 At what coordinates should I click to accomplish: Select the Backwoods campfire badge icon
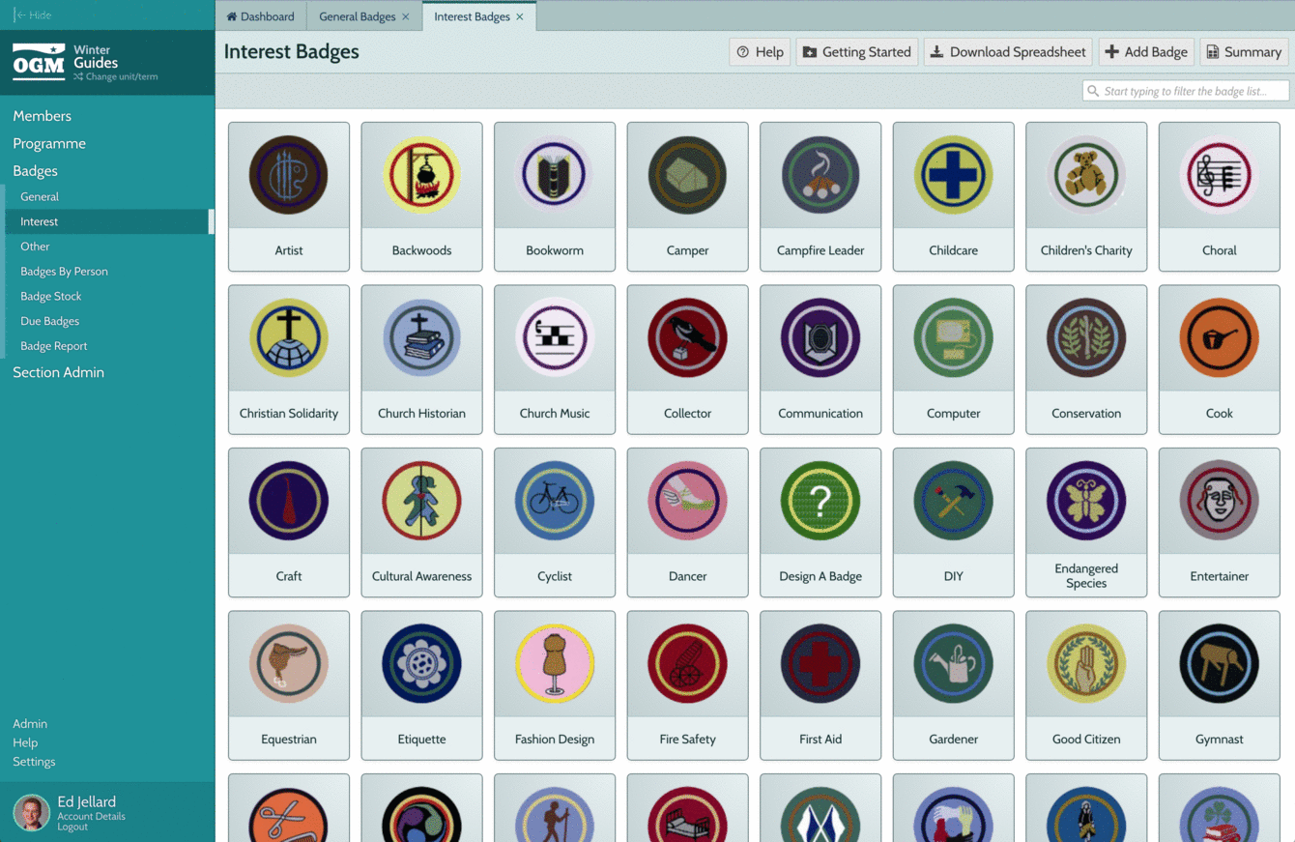click(x=421, y=175)
